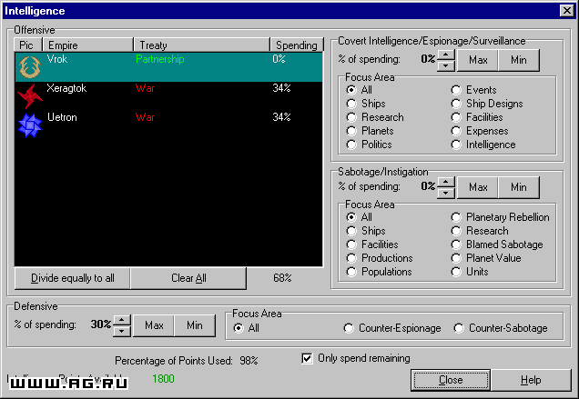Set Defensive spending to Min

click(x=195, y=325)
